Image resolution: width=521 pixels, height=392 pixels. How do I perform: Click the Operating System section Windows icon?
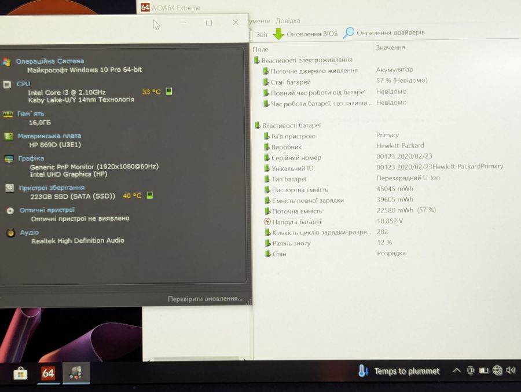point(6,62)
